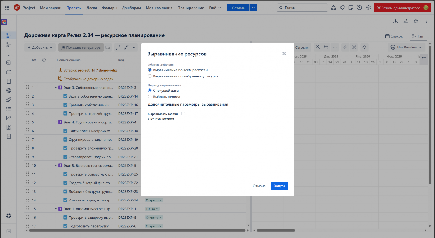
Task: Open the target goals sidebar icon
Action: tap(9, 91)
